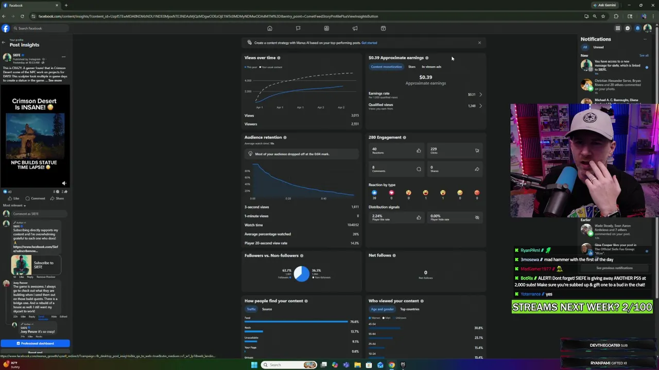This screenshot has height=370, width=659.
Task: Click info icon beside Who viewed your content
Action: [422, 301]
